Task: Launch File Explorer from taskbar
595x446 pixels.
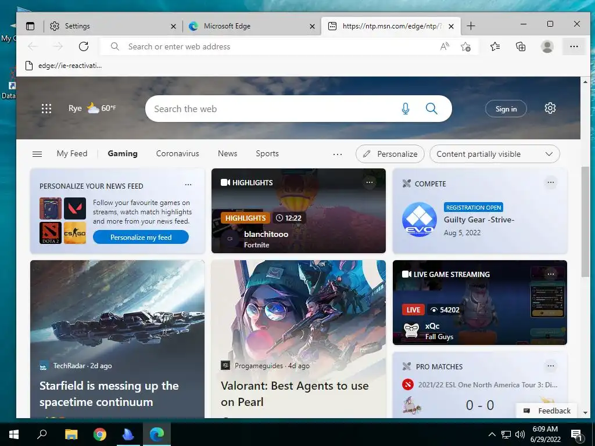Action: point(71,434)
